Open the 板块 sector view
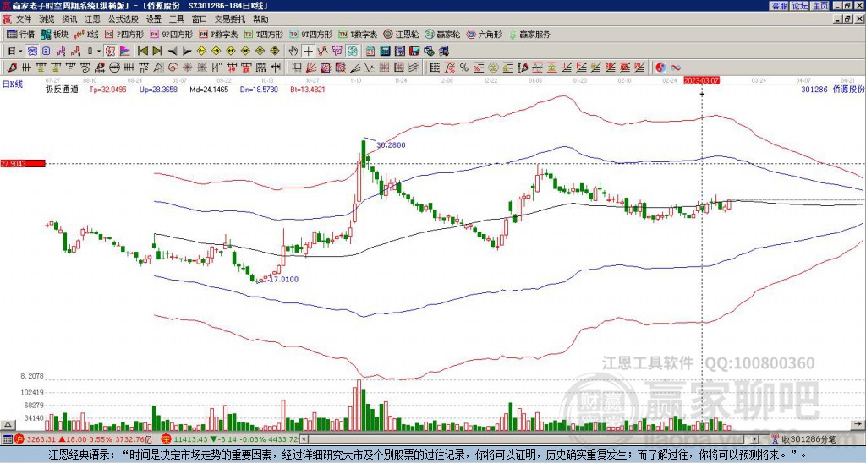Screen dimensions: 866x463 pos(54,34)
